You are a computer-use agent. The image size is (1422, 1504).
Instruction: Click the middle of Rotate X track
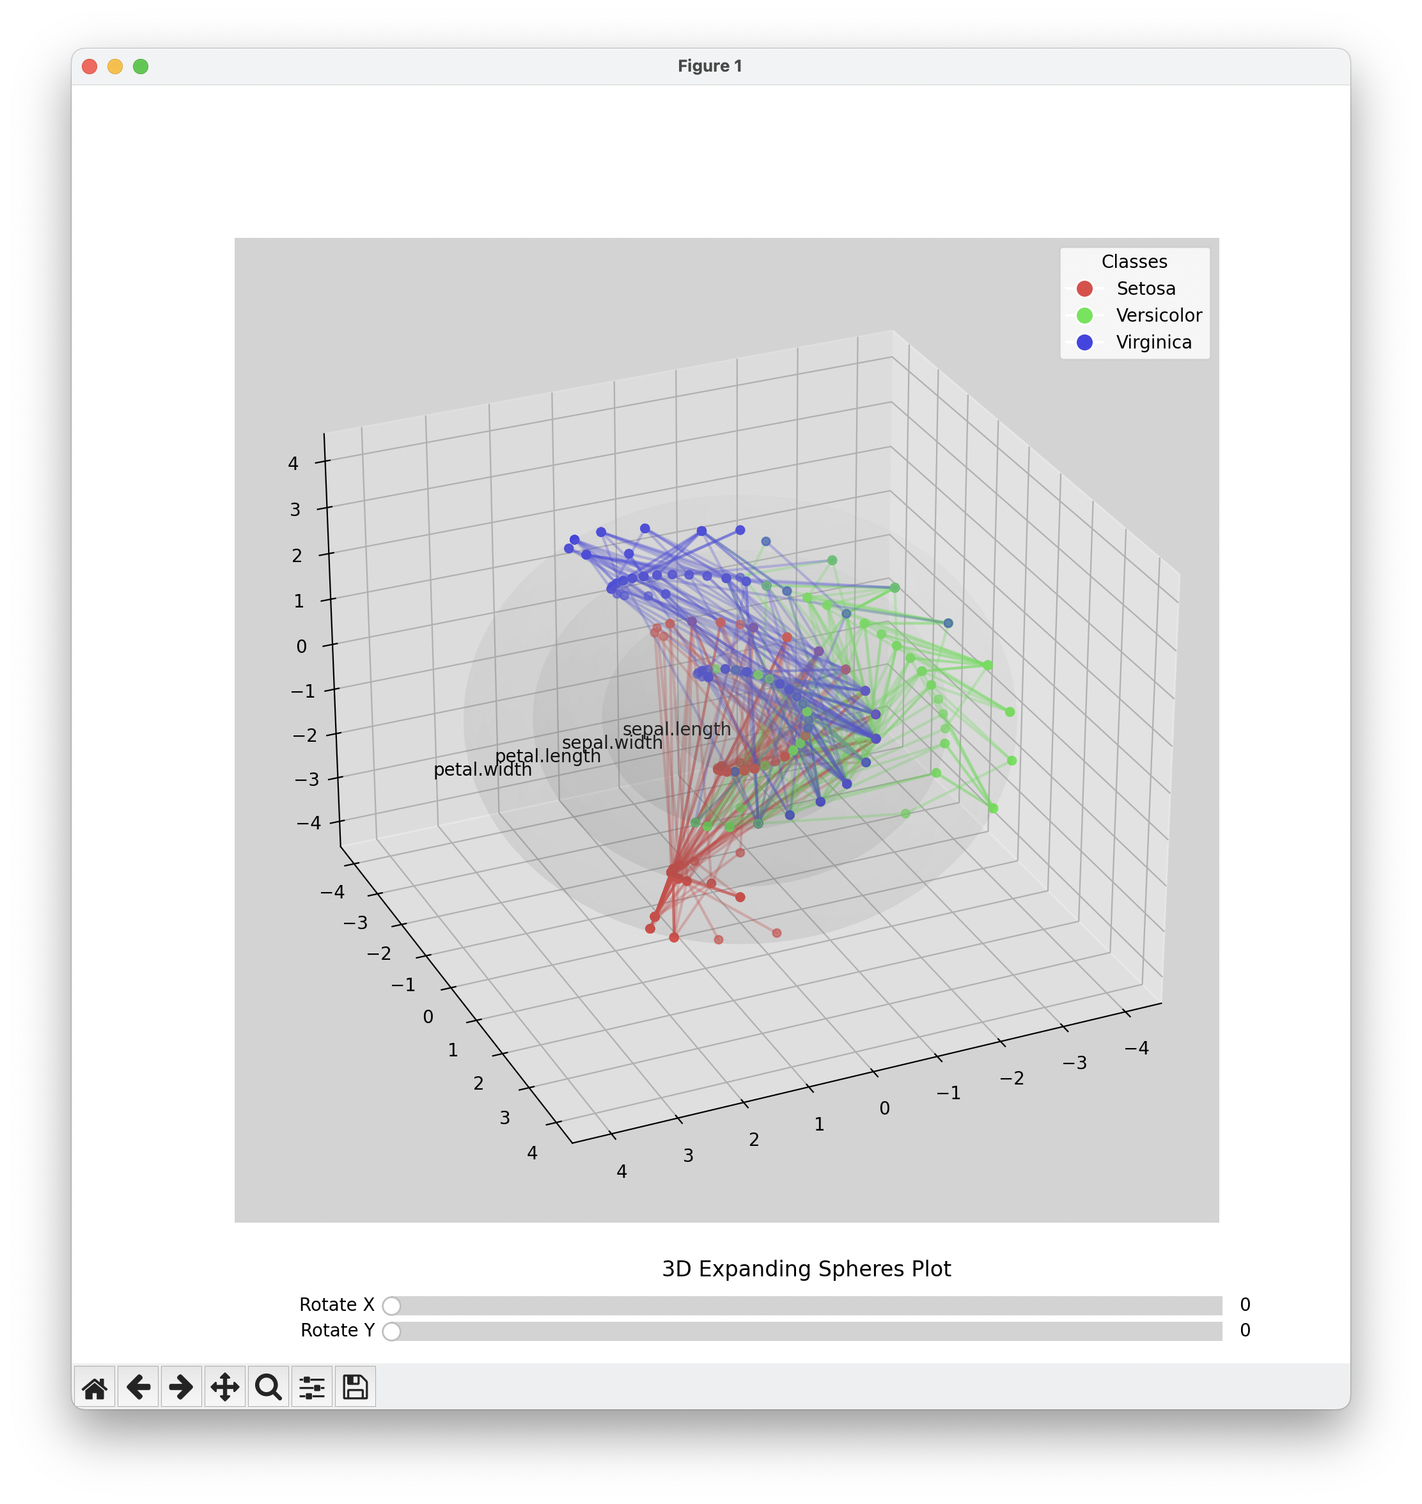click(x=805, y=1305)
